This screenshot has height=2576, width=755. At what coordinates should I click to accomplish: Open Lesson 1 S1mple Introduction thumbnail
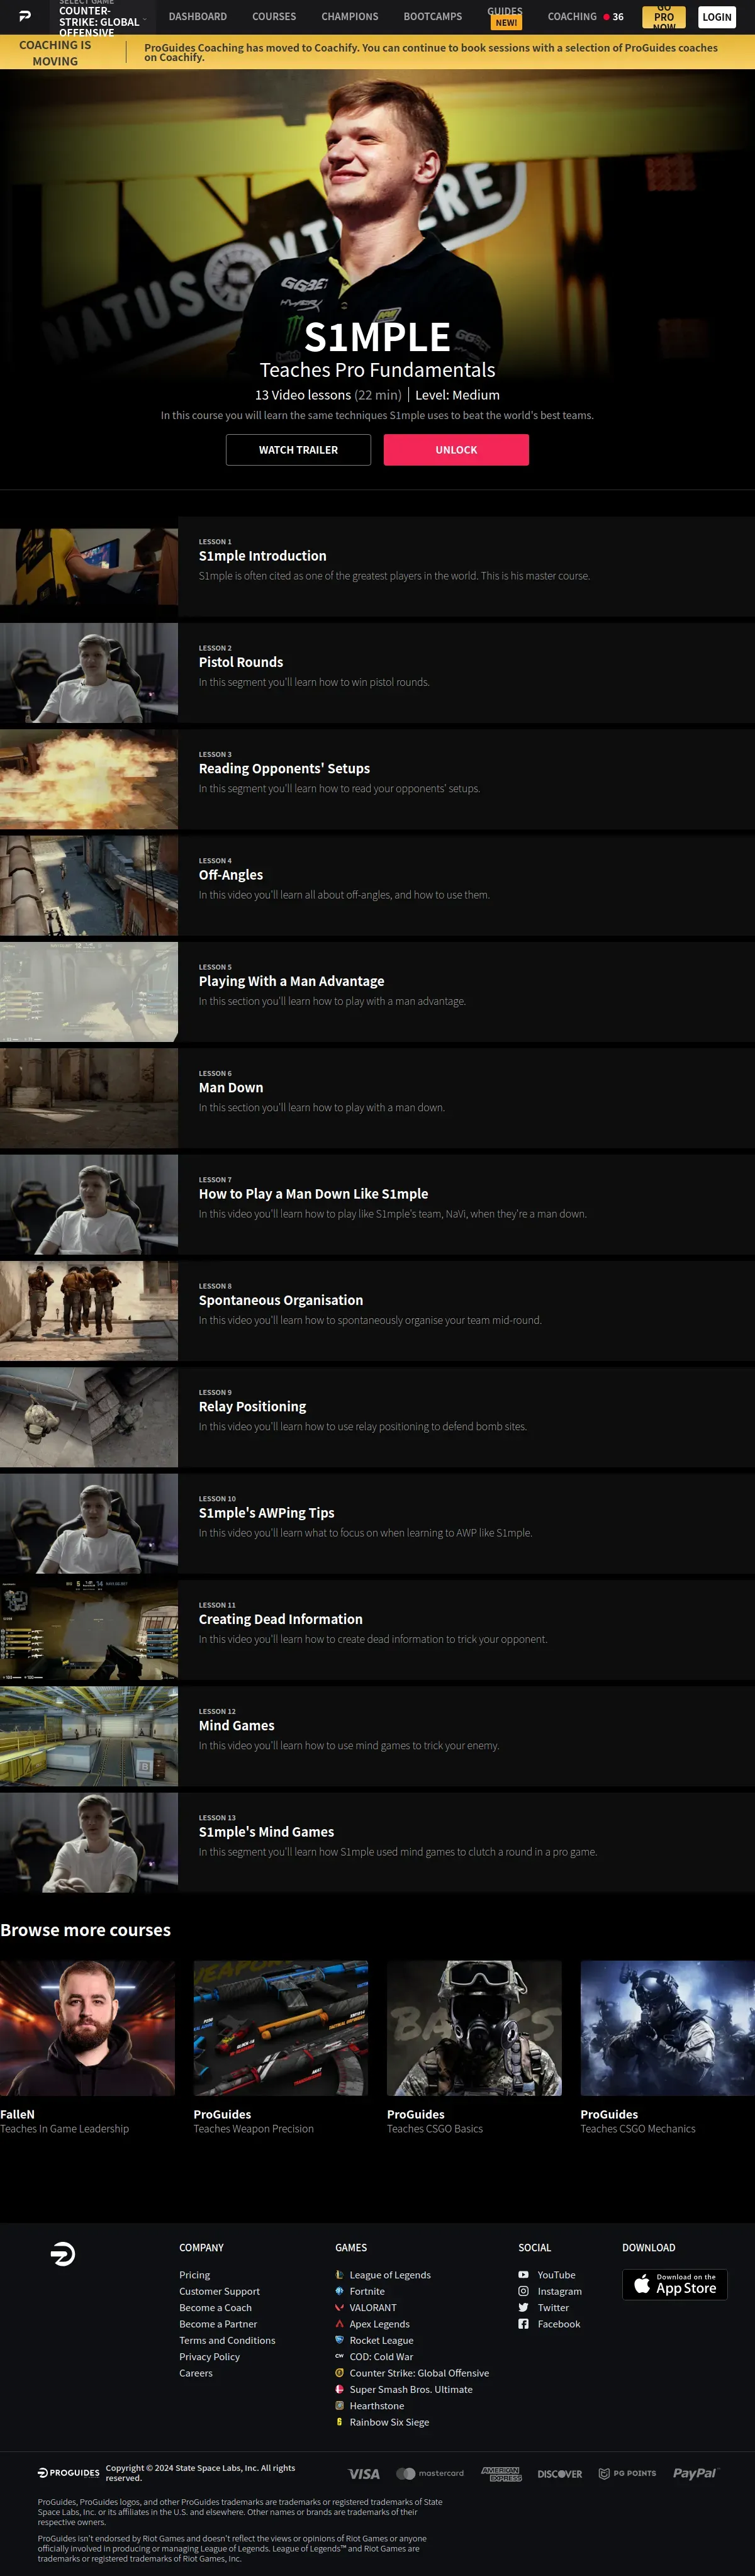pyautogui.click(x=89, y=567)
